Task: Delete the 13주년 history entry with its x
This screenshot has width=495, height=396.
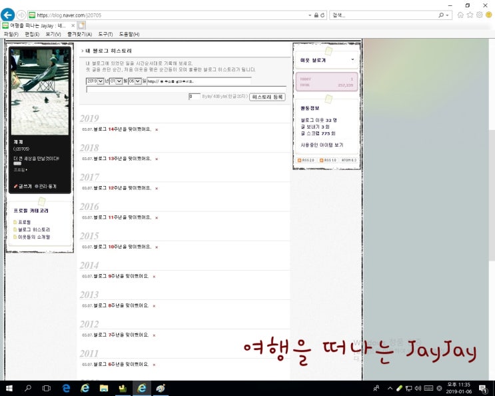Action: click(157, 159)
